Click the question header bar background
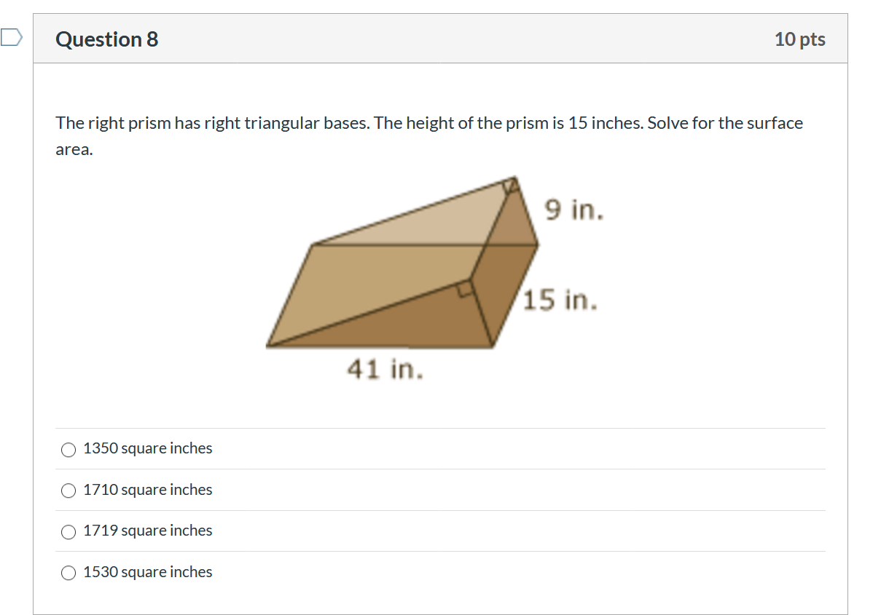This screenshot has width=881, height=615. [437, 40]
